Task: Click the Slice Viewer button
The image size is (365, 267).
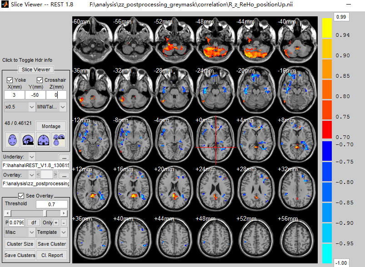Action: click(x=36, y=69)
